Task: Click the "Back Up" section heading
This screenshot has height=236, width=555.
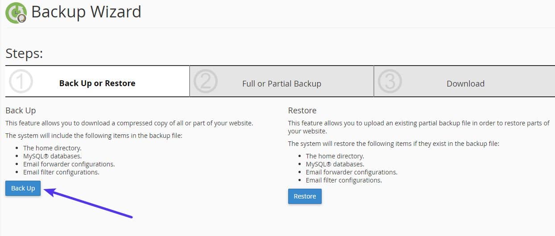Action: tap(21, 110)
